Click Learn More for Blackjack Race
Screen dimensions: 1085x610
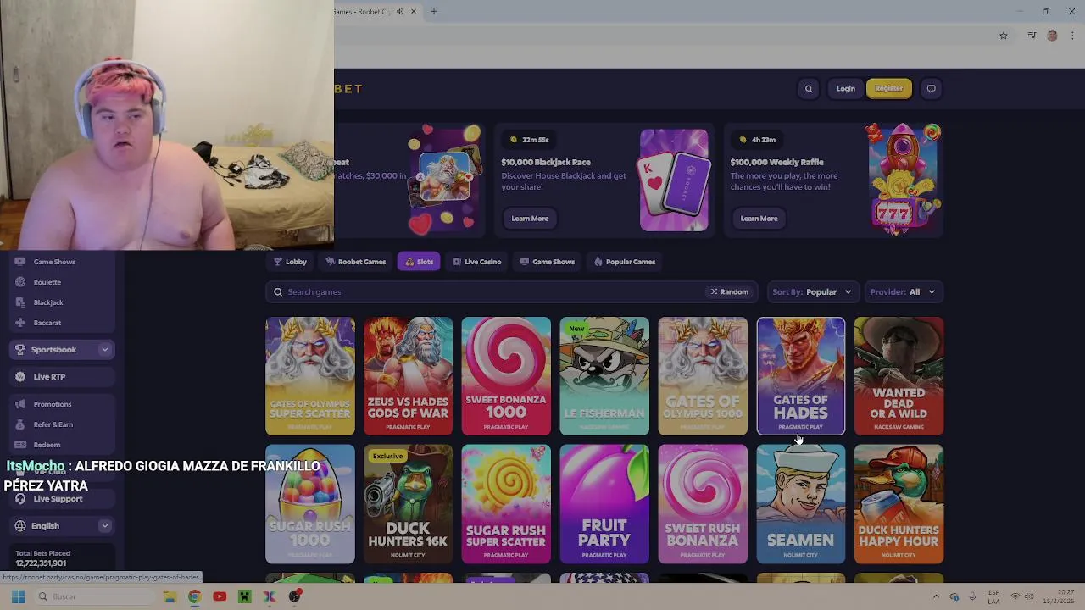pos(530,219)
